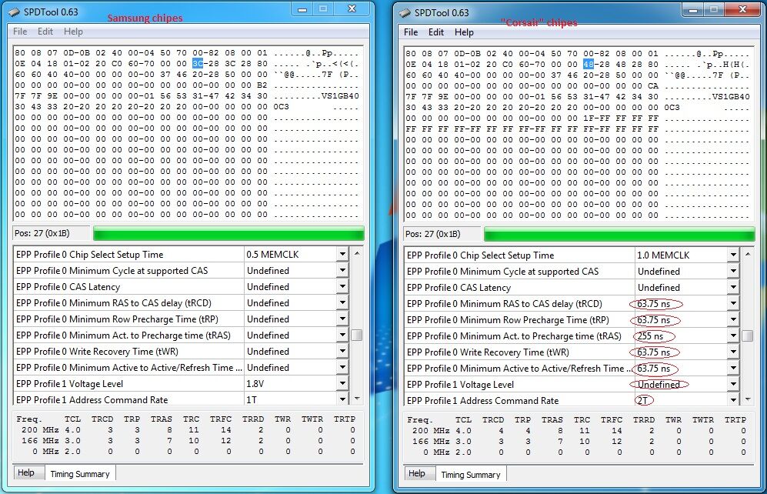Open Edit menu in right SPDTool window
767x494 pixels.
(436, 32)
